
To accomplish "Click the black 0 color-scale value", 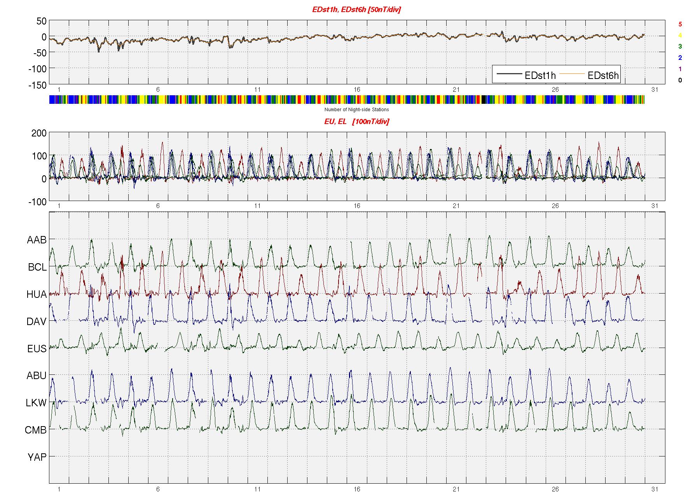I will pos(680,80).
